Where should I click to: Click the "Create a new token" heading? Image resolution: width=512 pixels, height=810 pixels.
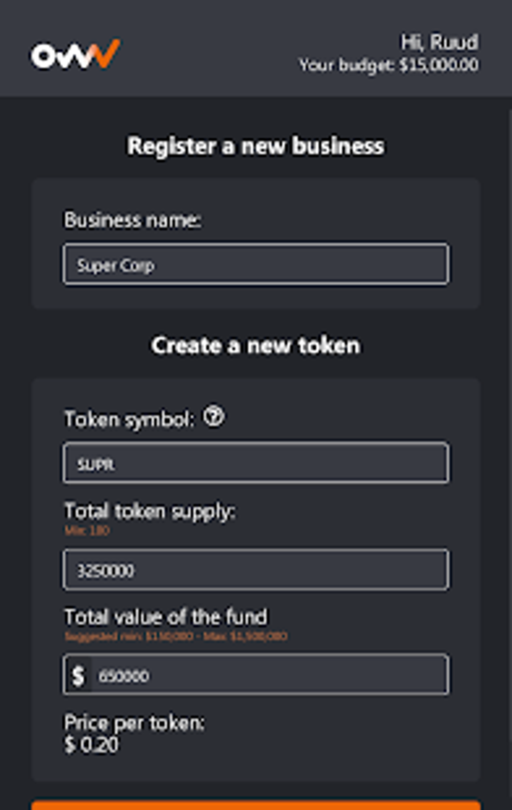click(255, 345)
